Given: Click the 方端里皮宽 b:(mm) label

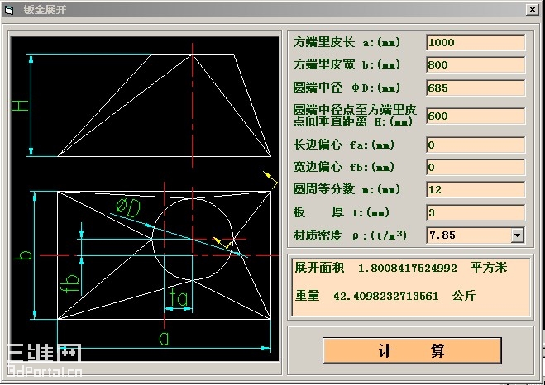Looking at the screenshot, I should [347, 65].
